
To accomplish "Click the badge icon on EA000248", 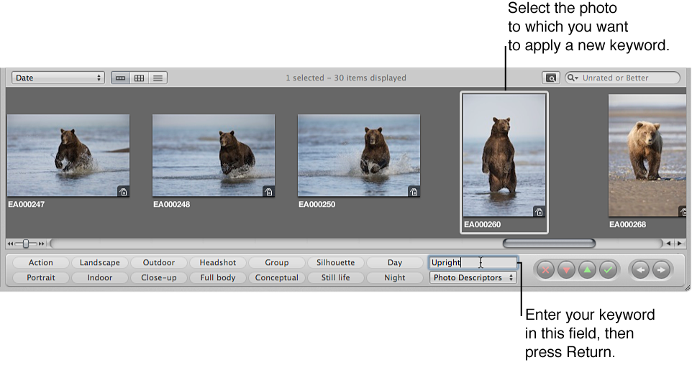I will (268, 191).
